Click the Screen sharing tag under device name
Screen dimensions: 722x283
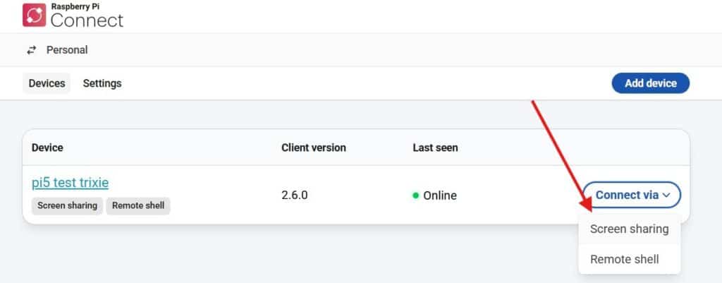pyautogui.click(x=67, y=205)
